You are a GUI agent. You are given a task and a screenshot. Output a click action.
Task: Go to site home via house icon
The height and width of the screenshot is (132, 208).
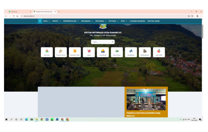[40, 21]
